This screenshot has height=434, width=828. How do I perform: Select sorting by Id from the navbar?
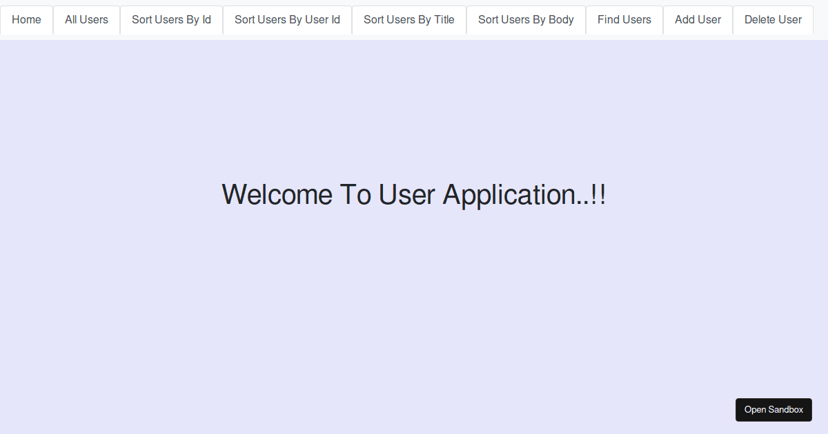(171, 19)
